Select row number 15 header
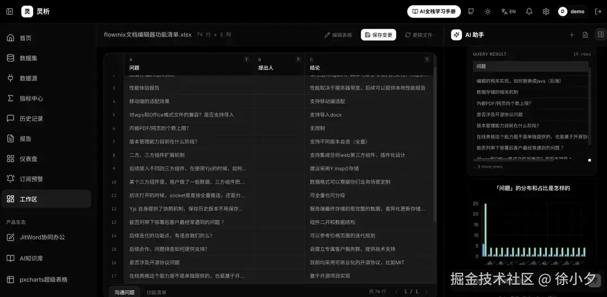Screen dimensions: 607x297 (114, 249)
